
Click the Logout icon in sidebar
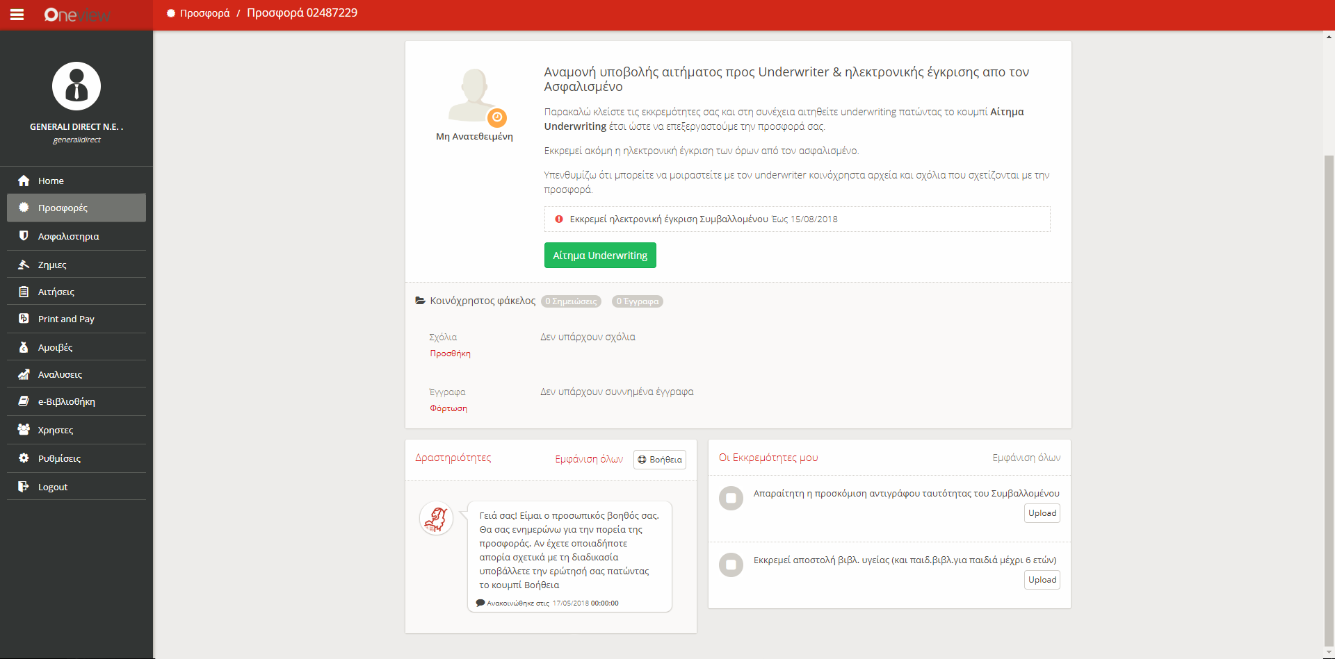coord(24,487)
